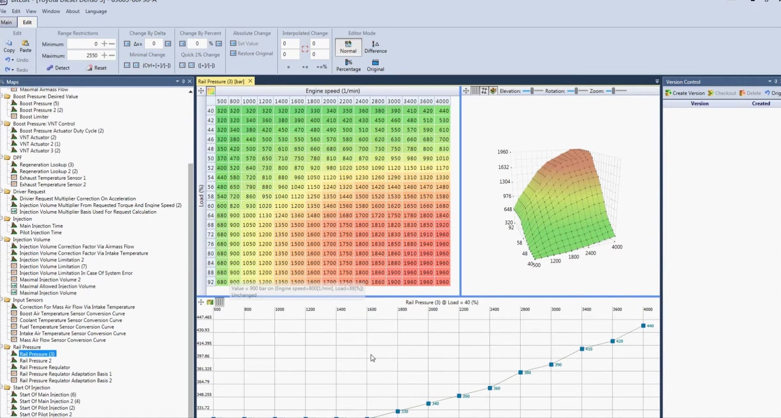Image resolution: width=781 pixels, height=418 pixels.
Task: Switch to the Main ribbon tab
Action: click(x=7, y=22)
